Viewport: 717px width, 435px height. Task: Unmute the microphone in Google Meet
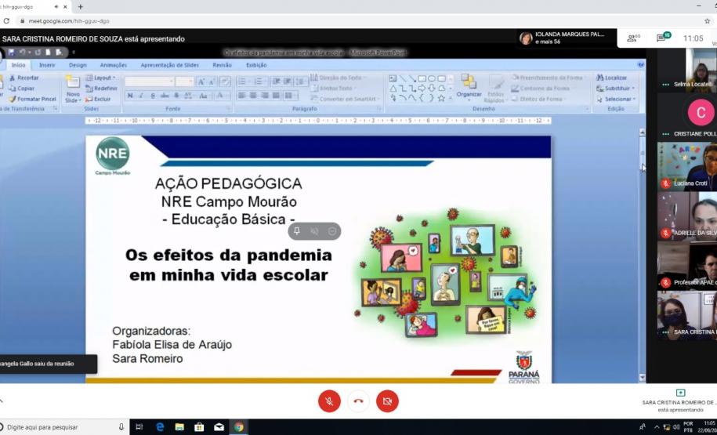point(329,401)
